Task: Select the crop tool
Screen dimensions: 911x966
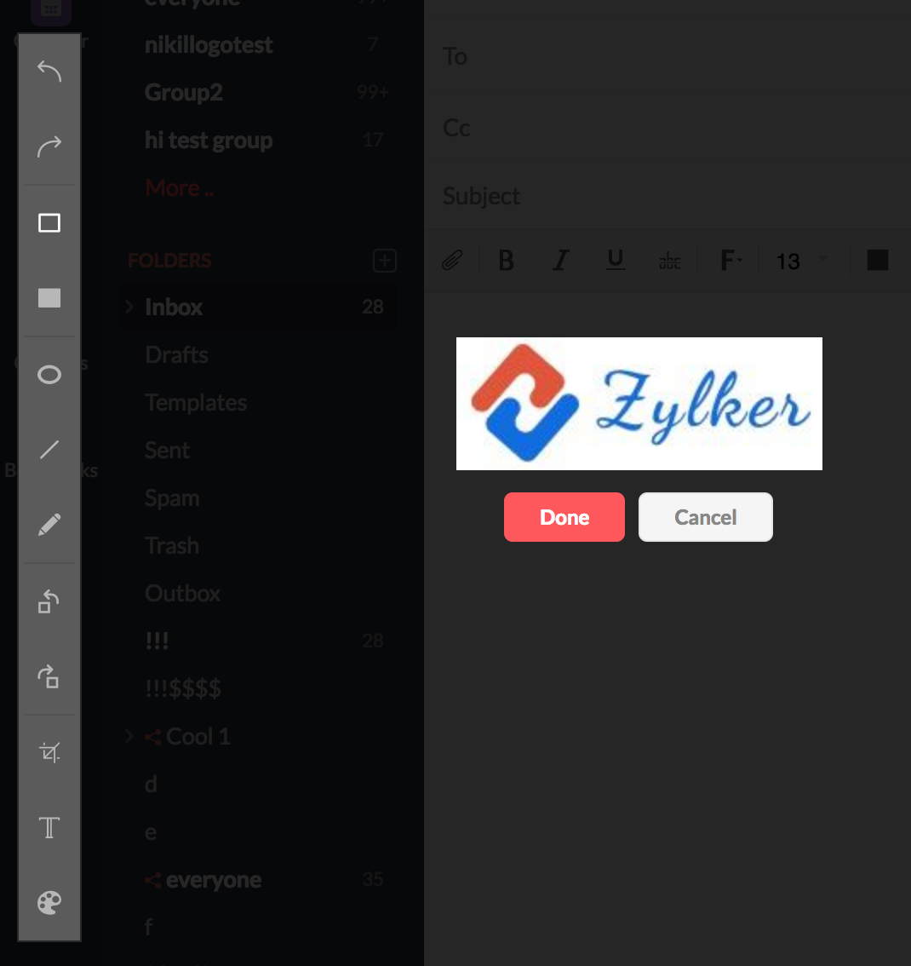Action: point(49,752)
